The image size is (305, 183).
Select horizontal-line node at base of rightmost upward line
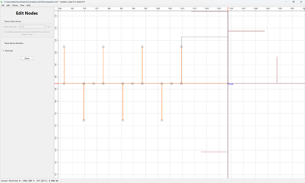(181, 84)
